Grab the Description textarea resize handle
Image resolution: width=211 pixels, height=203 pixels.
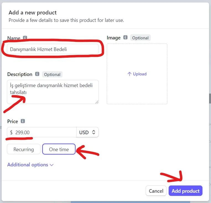click(x=97, y=102)
